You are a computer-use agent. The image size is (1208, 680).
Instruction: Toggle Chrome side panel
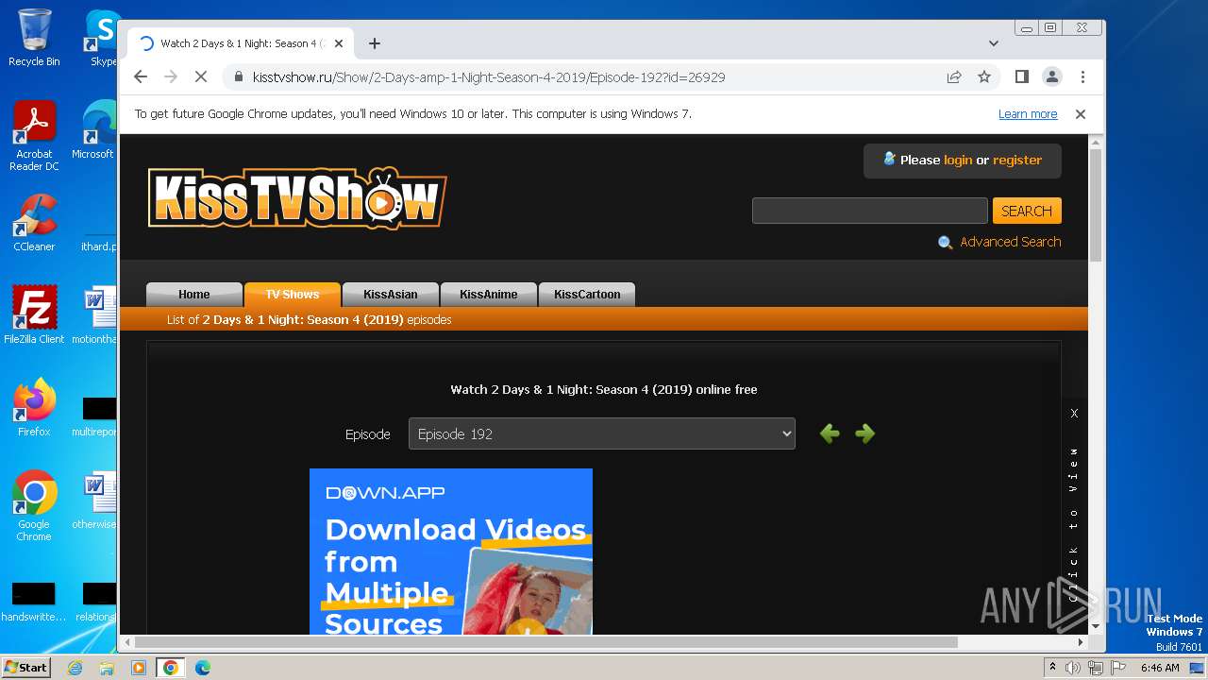tap(1021, 77)
